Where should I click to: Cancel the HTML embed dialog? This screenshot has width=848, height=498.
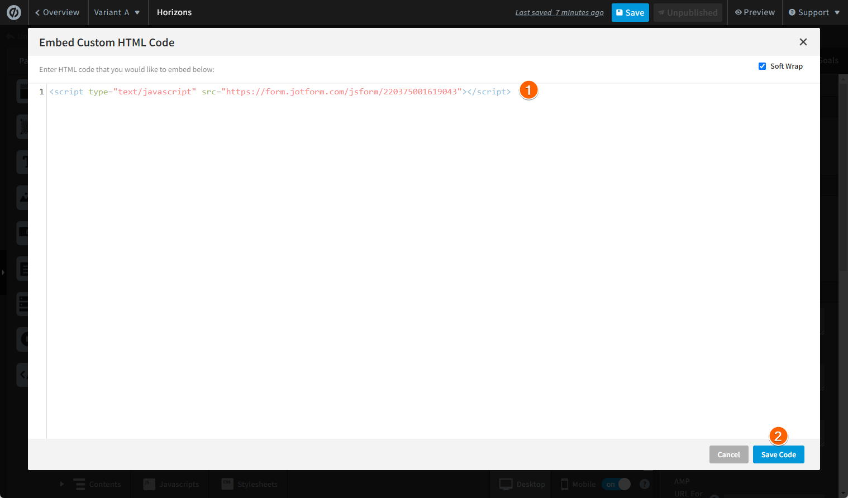728,454
